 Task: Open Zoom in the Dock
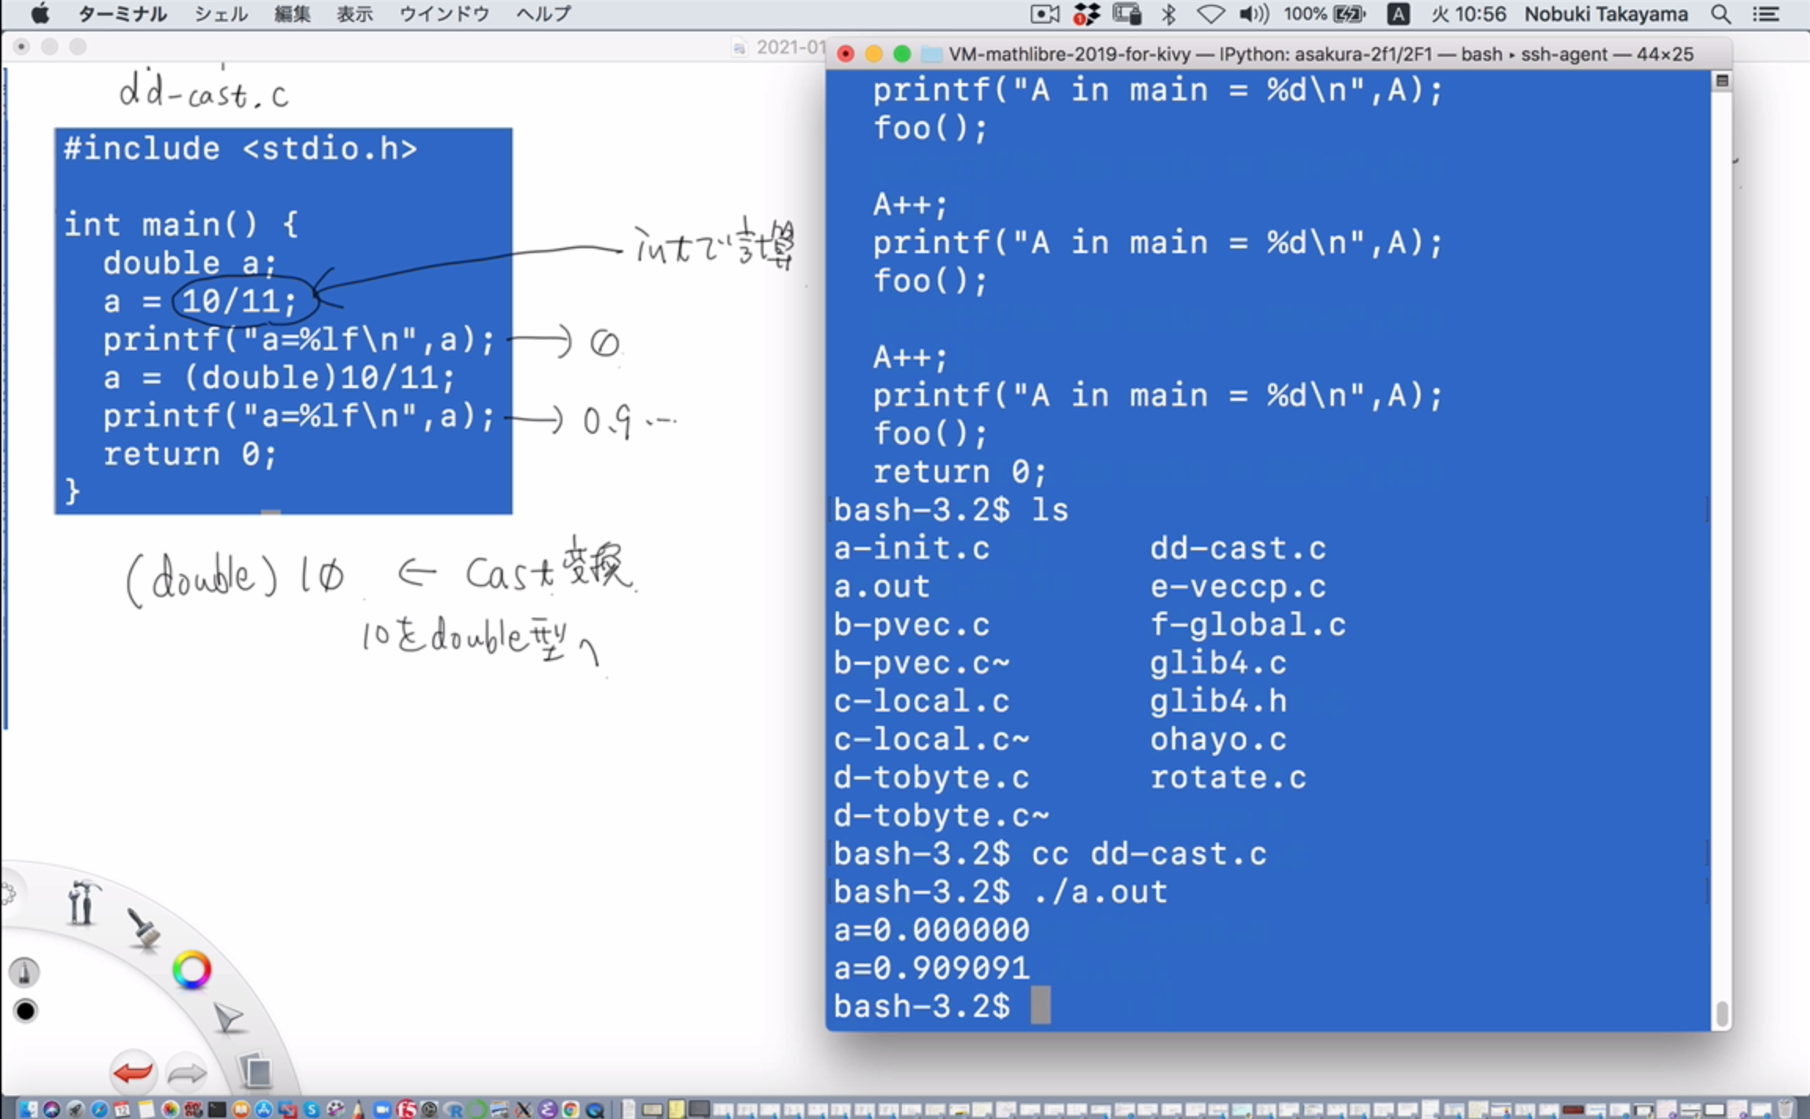382,1109
